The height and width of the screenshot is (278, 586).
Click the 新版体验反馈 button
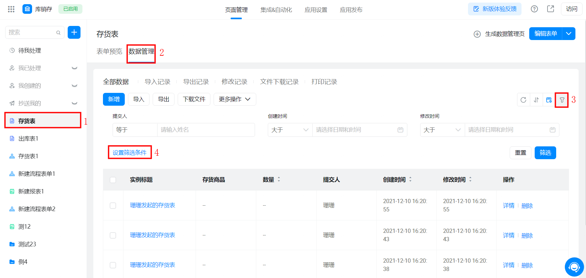tap(495, 9)
